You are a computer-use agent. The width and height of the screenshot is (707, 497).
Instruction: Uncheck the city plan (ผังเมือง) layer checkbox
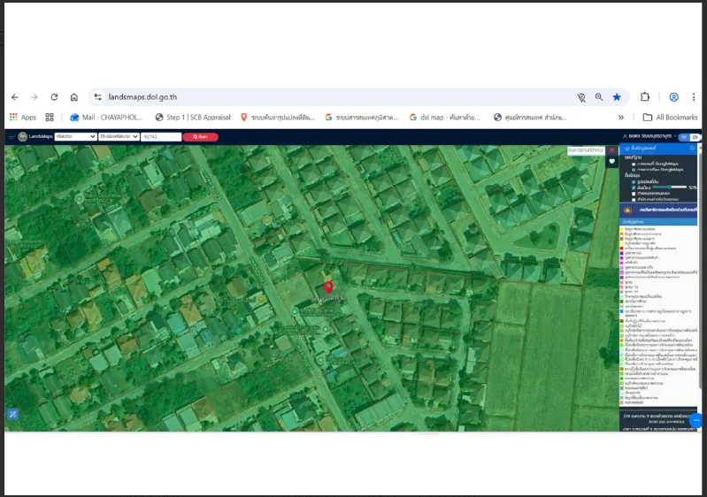pos(634,187)
